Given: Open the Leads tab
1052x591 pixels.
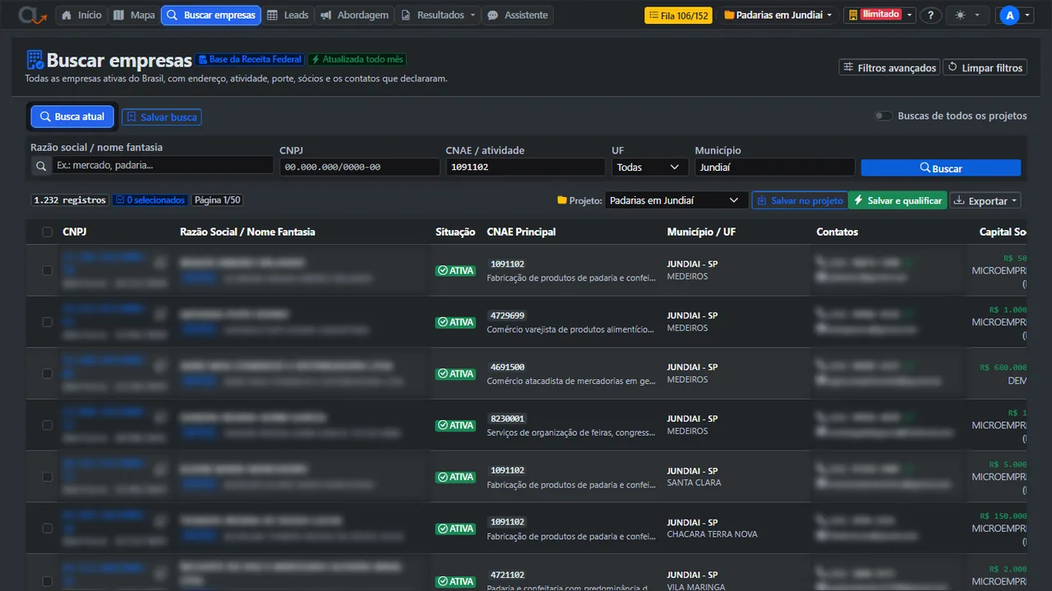Looking at the screenshot, I should tap(288, 15).
